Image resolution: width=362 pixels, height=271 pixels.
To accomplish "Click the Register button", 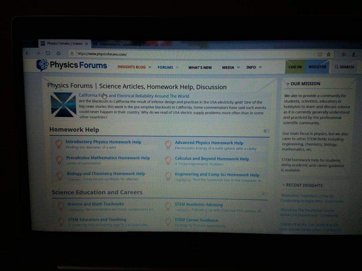I will tap(317, 67).
